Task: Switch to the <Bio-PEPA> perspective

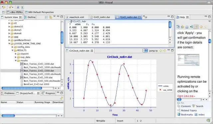Action: coord(15,12)
